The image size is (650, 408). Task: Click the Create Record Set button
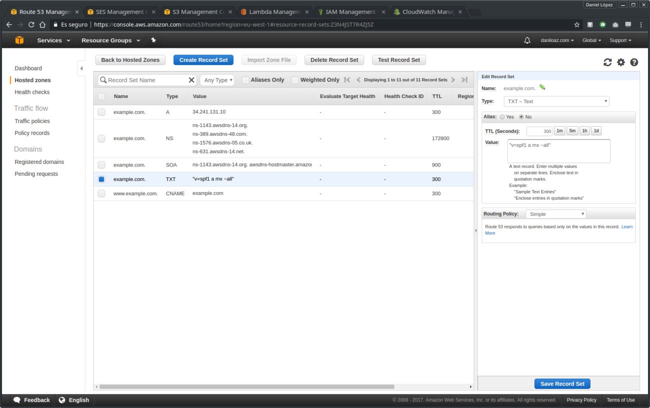203,59
